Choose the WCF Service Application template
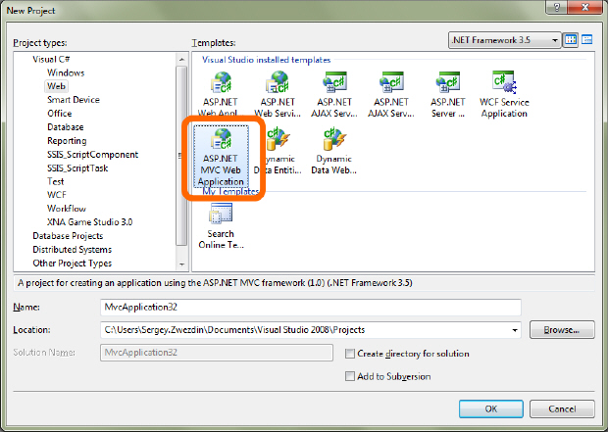Viewport: 608px width, 432px height. (x=504, y=94)
